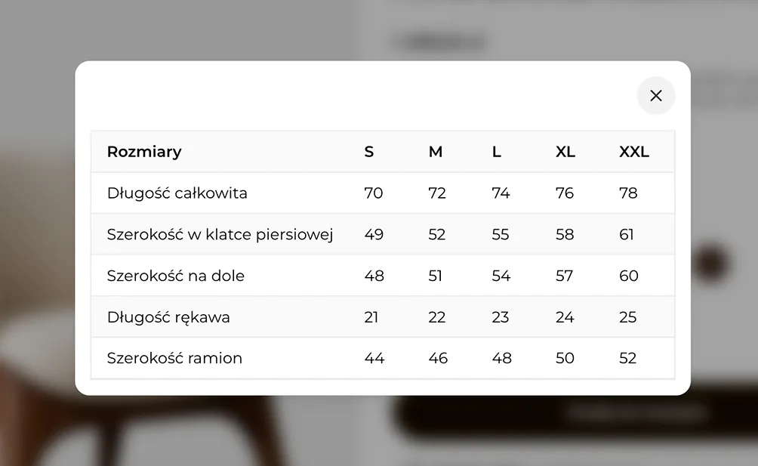This screenshot has width=758, height=466.
Task: Close the size chart popup
Action: 655,96
